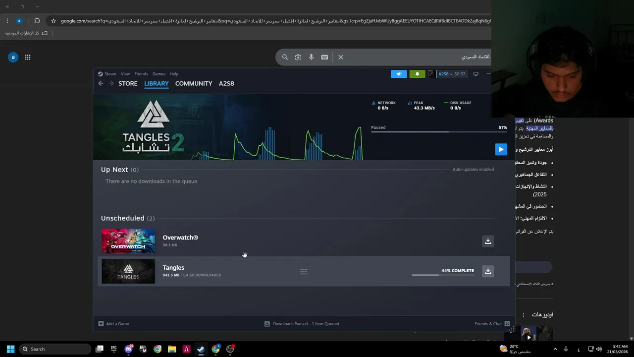Viewport: 634px width, 357px height.
Task: Switch to the COMMUNITY tab
Action: coord(194,83)
